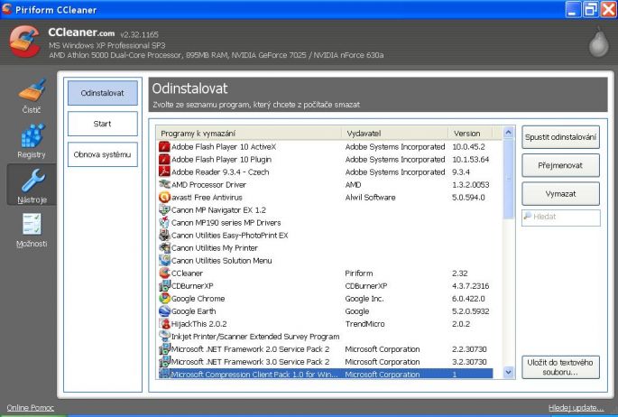
Task: Click Inkjet Printer/Scanner Extended Survey Program icon
Action: pyautogui.click(x=164, y=336)
